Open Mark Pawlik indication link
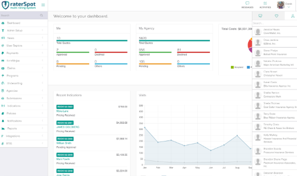 click(63, 159)
